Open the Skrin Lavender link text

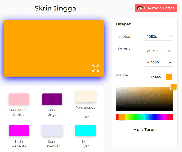point(52,144)
